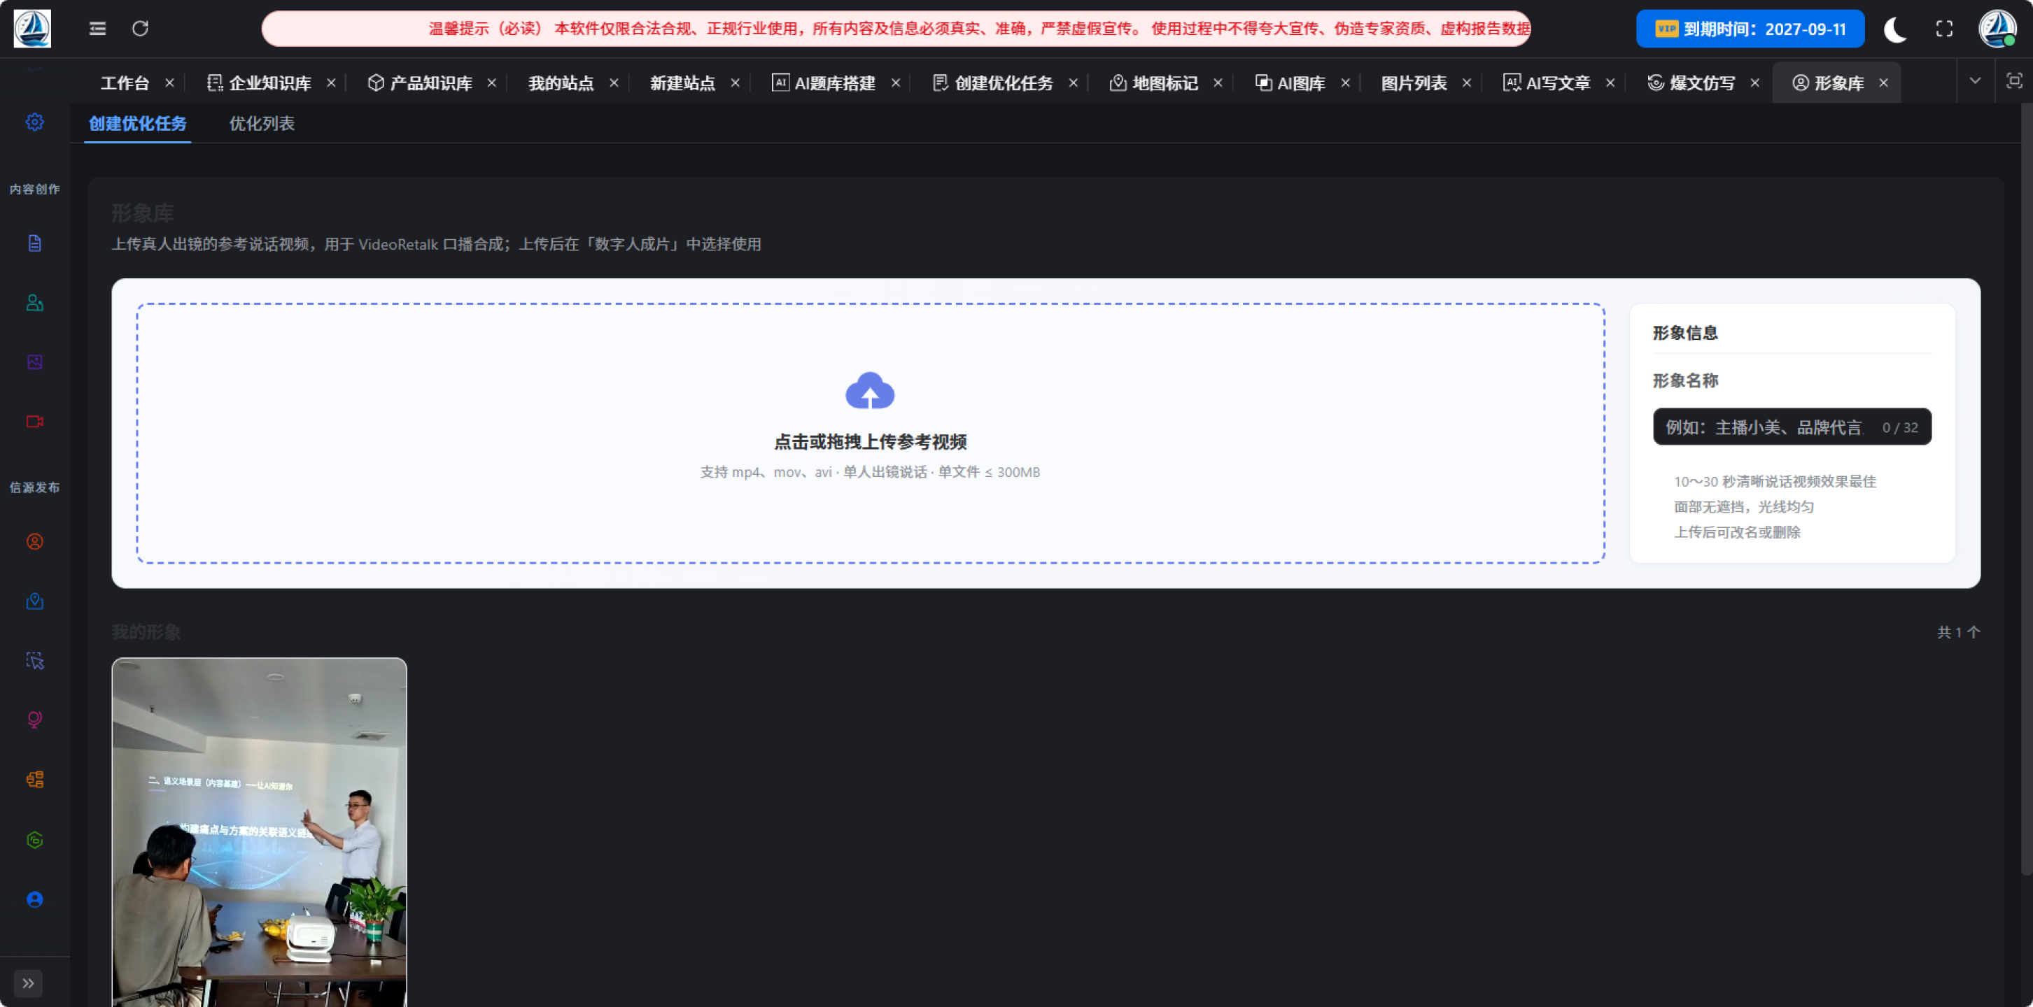Screen dimensions: 2033x1007
Task: Open the purple image icon in sidebar
Action: [35, 362]
